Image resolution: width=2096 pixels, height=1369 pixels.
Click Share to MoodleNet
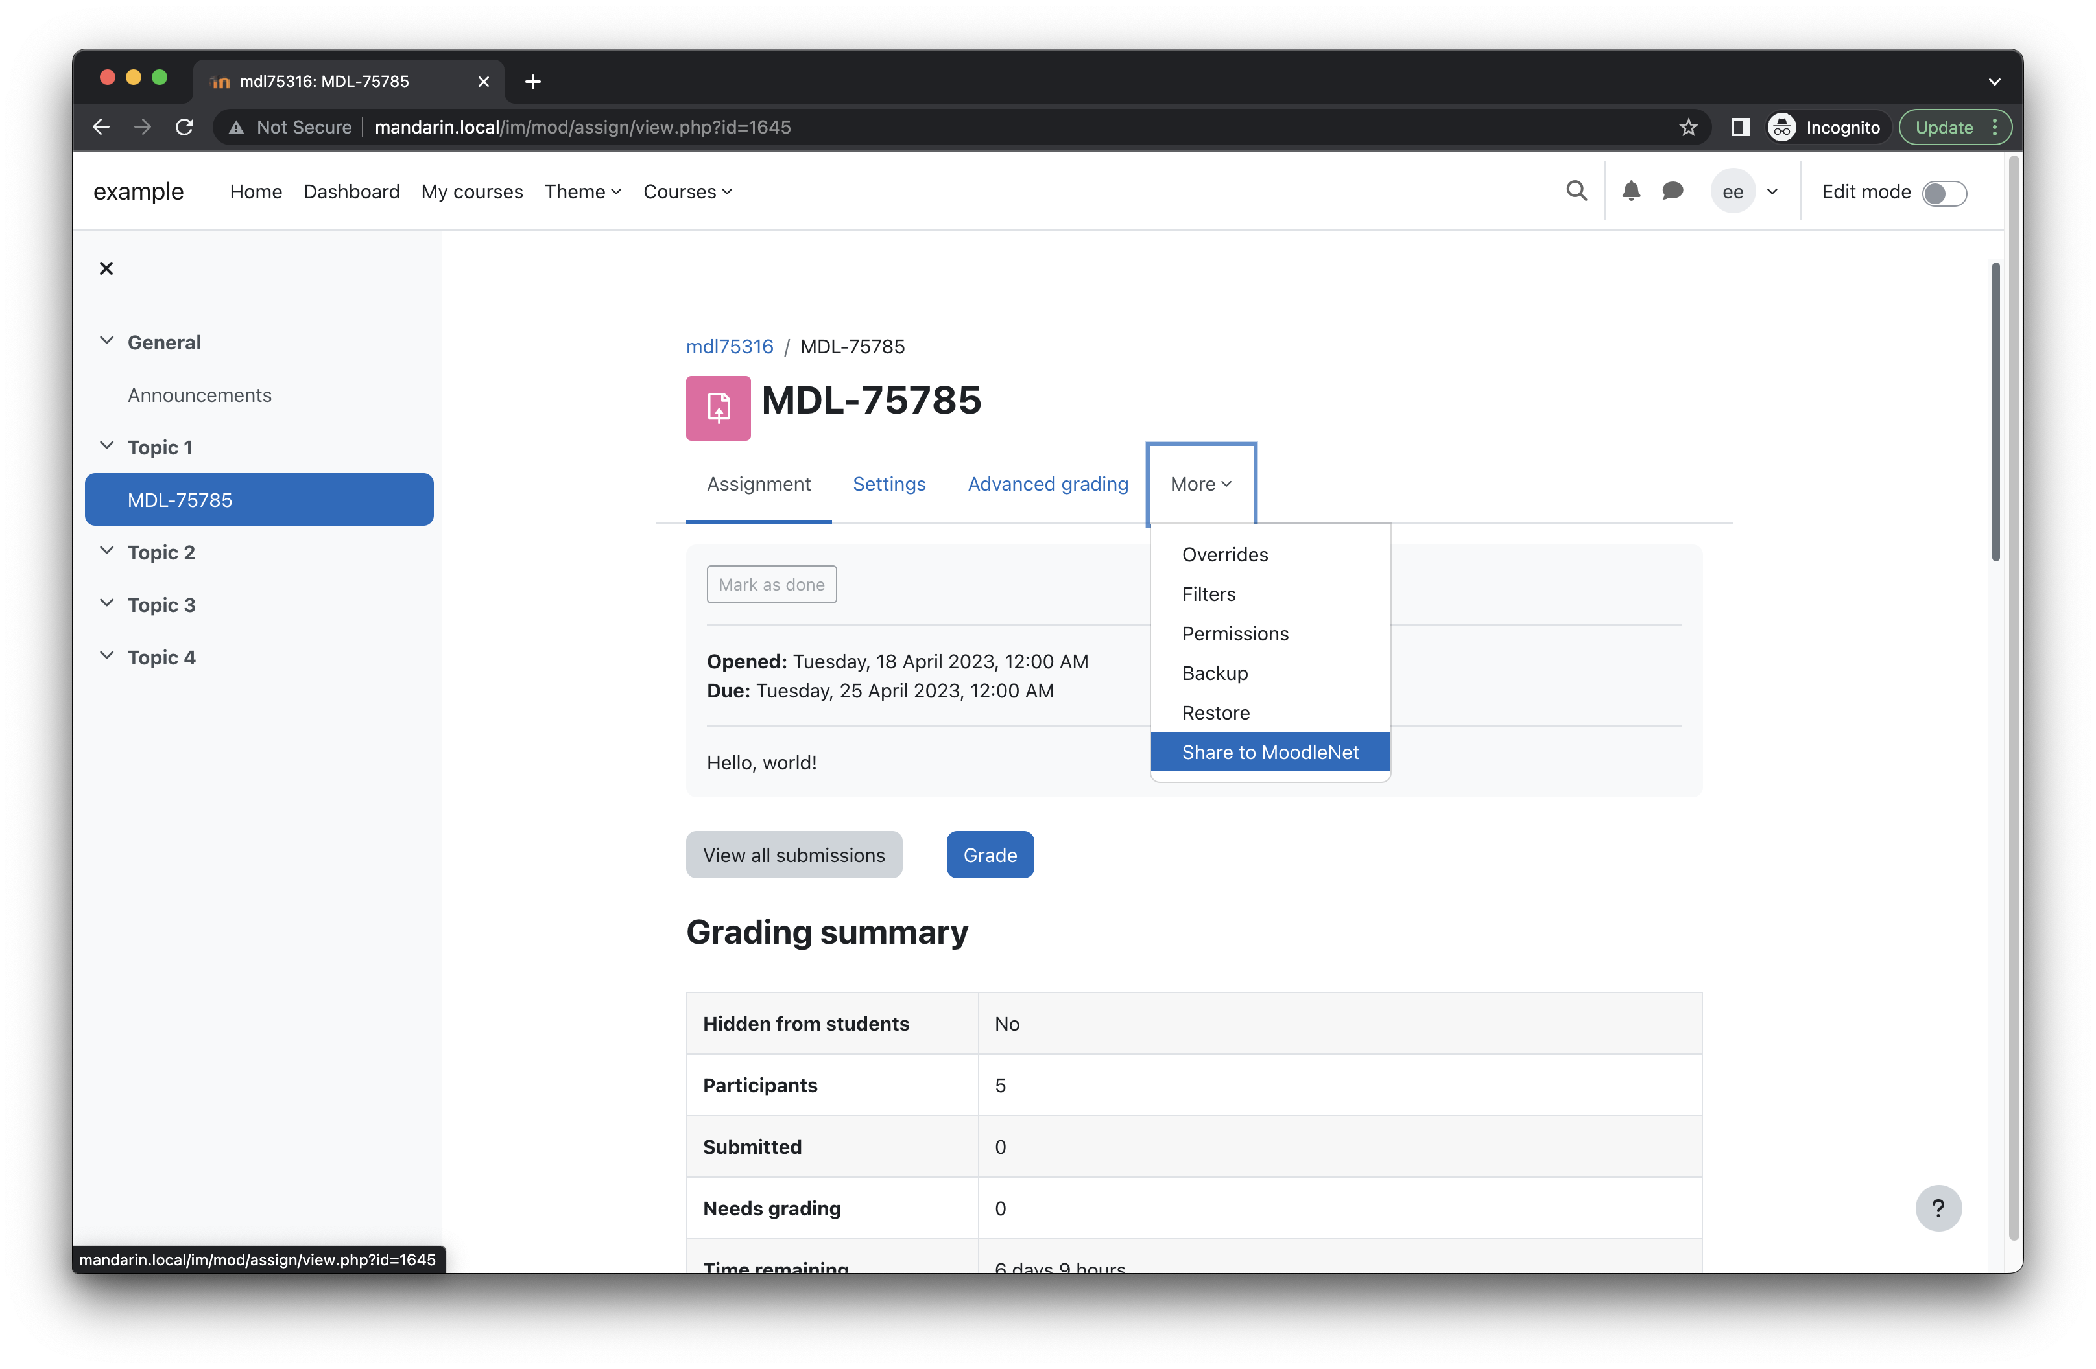pos(1270,752)
